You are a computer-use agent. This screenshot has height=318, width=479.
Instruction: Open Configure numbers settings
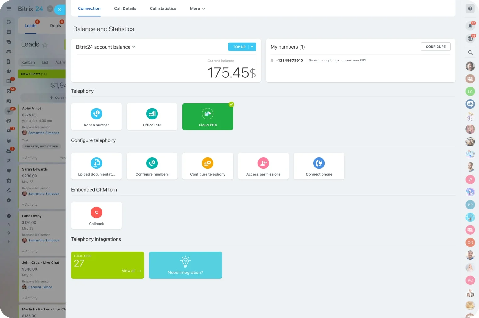152,166
